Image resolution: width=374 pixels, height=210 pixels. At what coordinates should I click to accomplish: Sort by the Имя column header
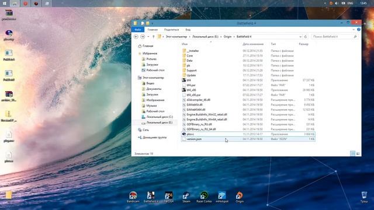coord(185,44)
